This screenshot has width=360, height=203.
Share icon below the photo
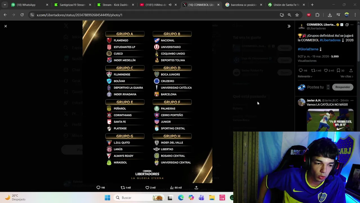pos(196,187)
